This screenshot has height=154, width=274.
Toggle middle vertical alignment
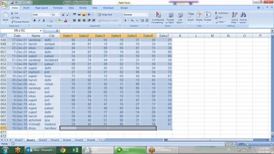pos(79,15)
